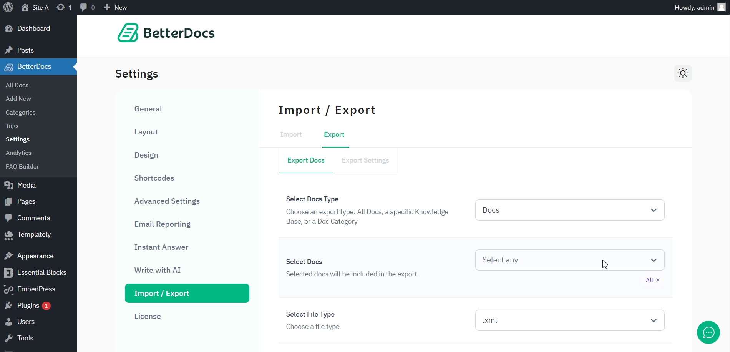The image size is (730, 352).
Task: Open the Select Docs Type dropdown
Action: 569,210
